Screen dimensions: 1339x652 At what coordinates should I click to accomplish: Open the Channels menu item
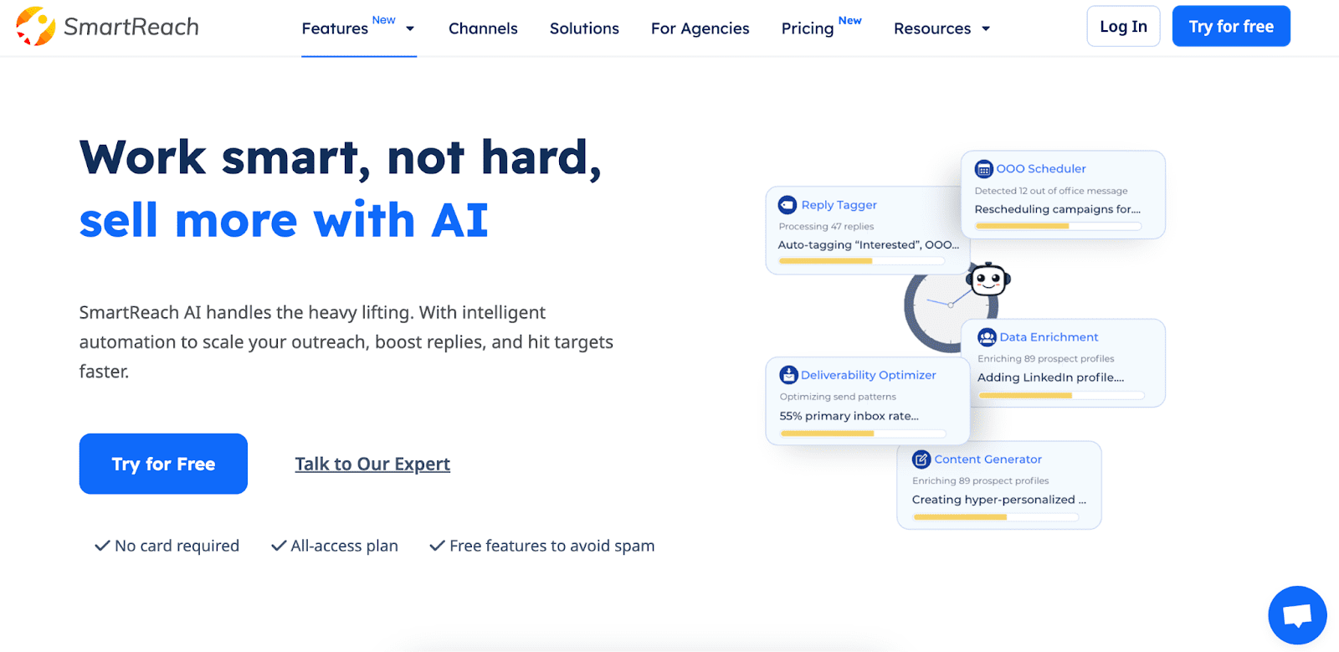click(483, 28)
